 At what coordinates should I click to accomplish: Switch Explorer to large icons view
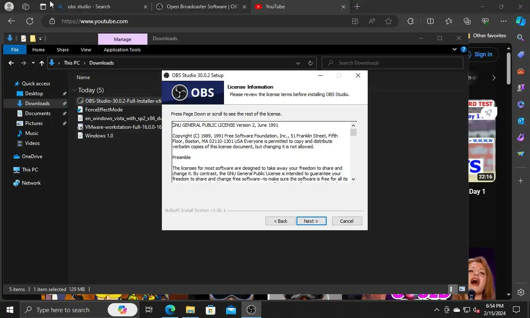(x=462, y=289)
